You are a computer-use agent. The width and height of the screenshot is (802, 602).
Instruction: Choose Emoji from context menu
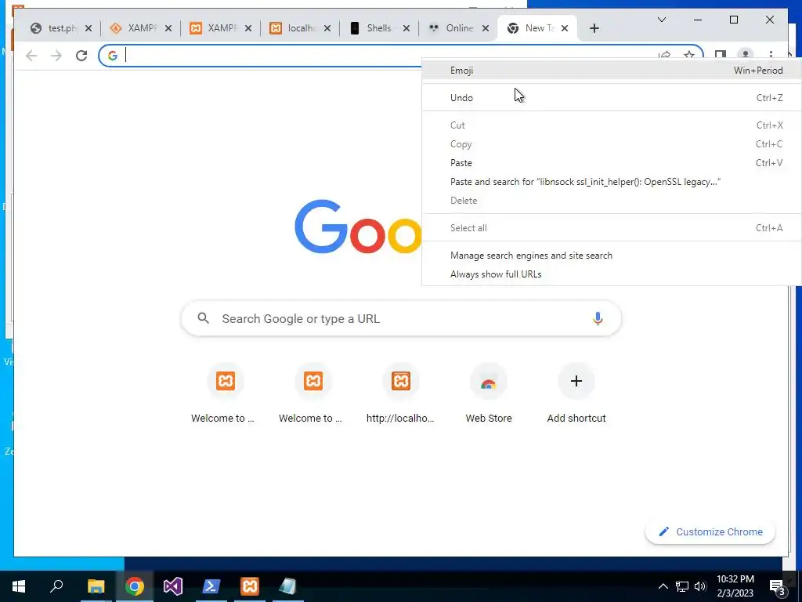tap(611, 70)
